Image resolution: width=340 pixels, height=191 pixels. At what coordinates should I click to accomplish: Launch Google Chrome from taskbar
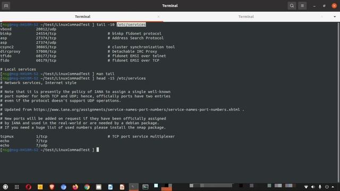[87, 187]
